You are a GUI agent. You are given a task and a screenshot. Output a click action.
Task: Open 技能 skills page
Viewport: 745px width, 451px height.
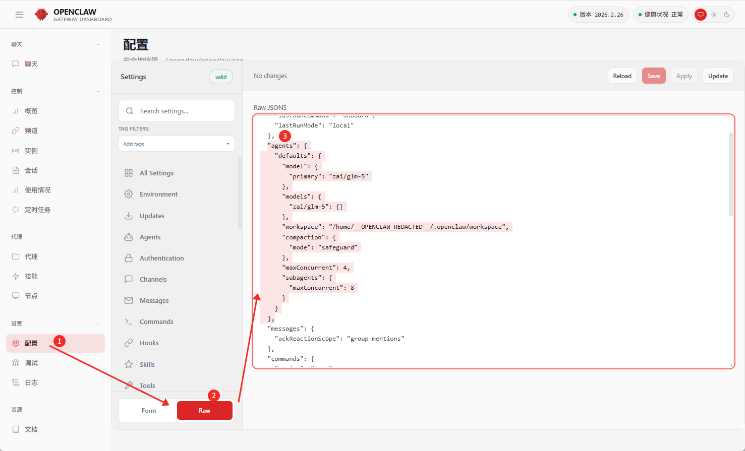(x=31, y=277)
